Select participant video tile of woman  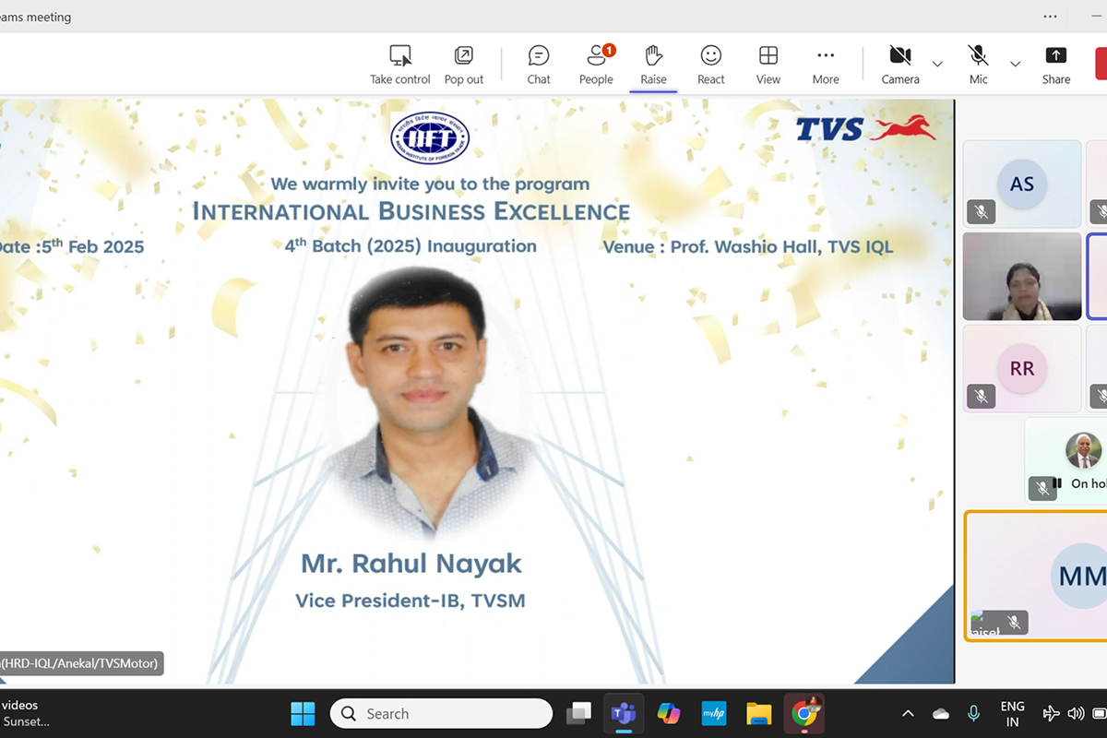click(x=1022, y=276)
